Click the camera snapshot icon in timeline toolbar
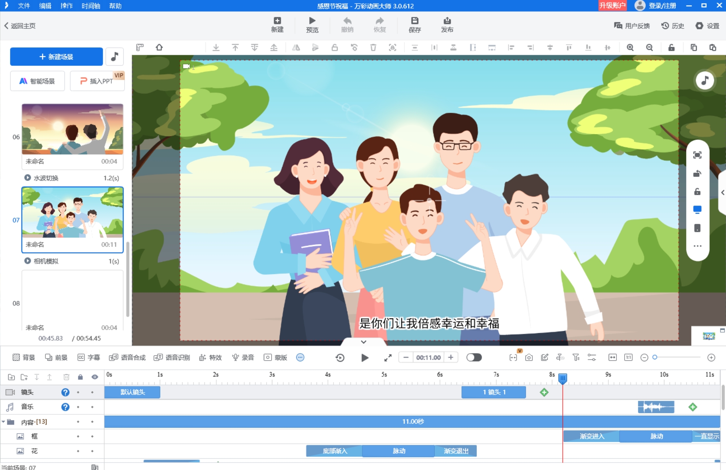 pos(529,357)
